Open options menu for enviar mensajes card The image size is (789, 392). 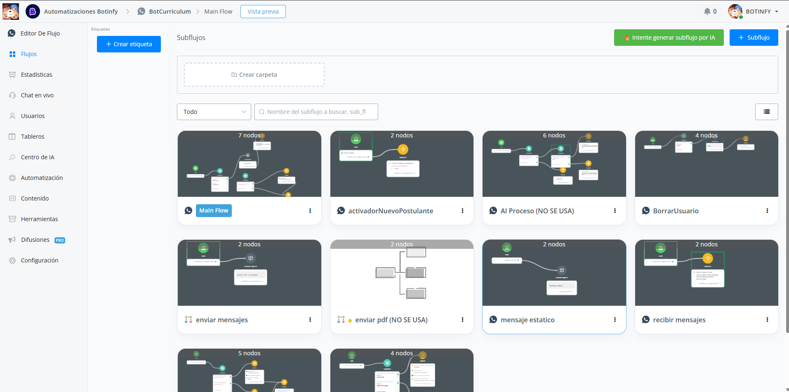310,320
